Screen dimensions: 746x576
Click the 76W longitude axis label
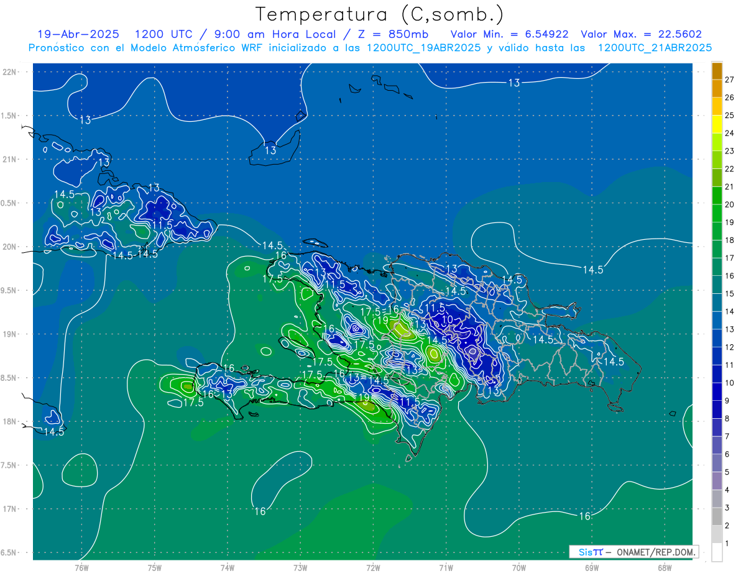[81, 567]
